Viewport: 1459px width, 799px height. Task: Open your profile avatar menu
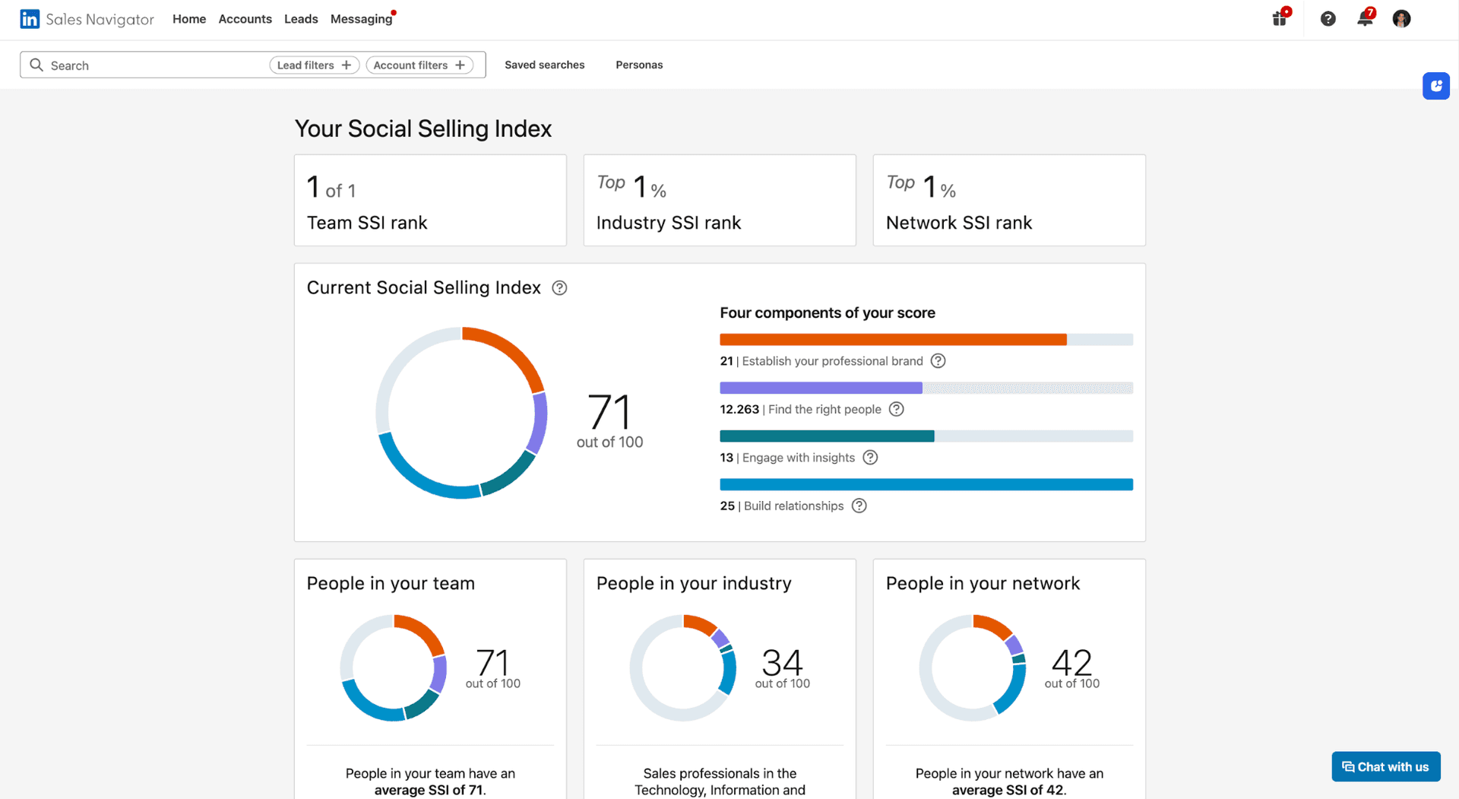coord(1401,18)
